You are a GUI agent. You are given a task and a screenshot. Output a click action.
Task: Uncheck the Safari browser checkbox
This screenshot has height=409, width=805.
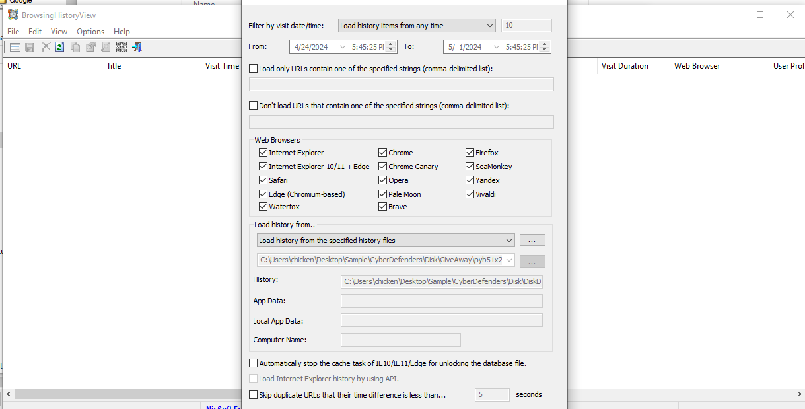263,180
